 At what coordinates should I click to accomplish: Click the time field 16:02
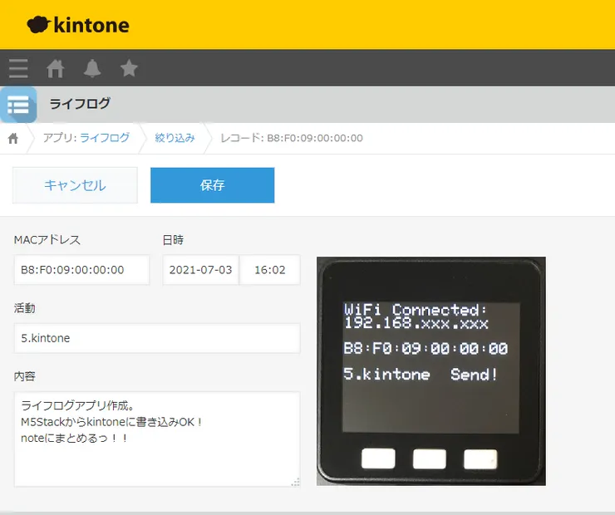[x=270, y=270]
